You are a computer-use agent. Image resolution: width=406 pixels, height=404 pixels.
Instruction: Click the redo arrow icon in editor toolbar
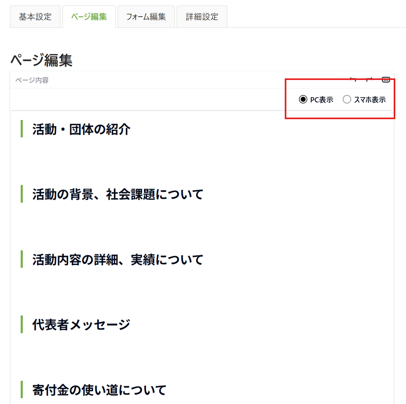pos(369,79)
